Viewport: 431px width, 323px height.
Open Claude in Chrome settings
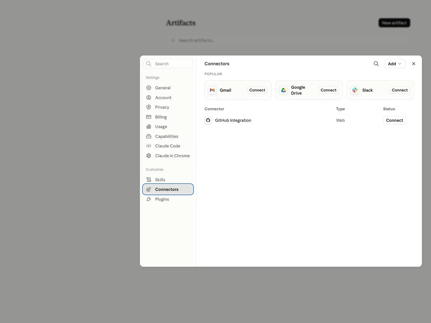pyautogui.click(x=168, y=156)
